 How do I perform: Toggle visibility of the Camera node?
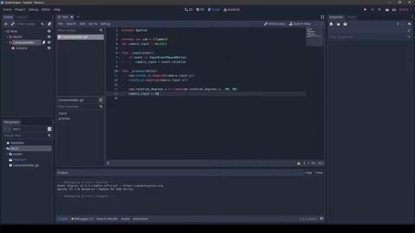(49, 48)
